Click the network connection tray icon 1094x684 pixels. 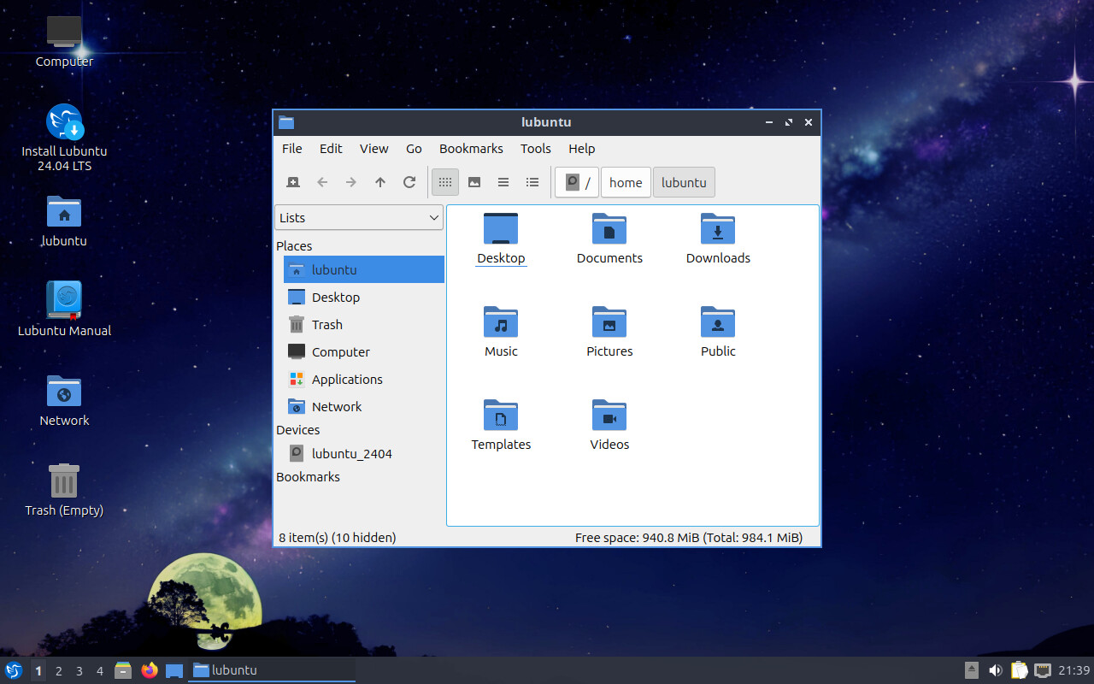coord(1043,670)
